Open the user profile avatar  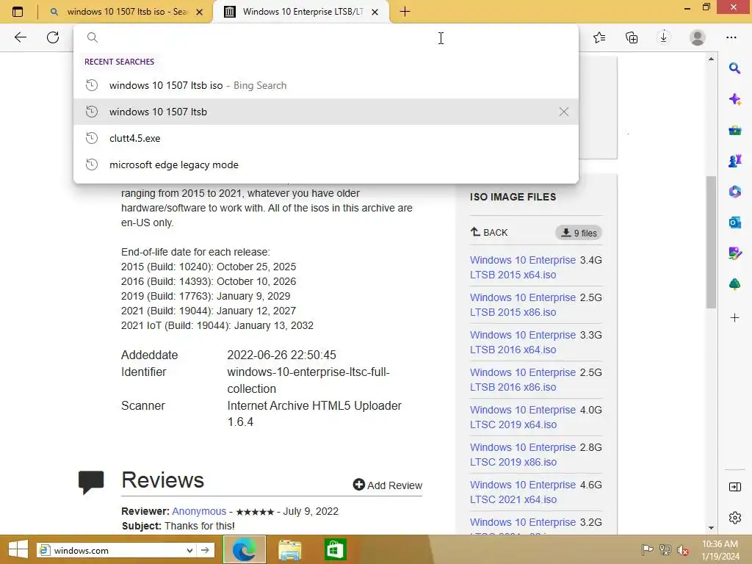(698, 37)
